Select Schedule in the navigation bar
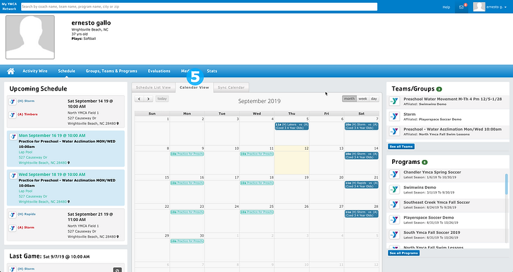This screenshot has height=272, width=513. coord(67,71)
